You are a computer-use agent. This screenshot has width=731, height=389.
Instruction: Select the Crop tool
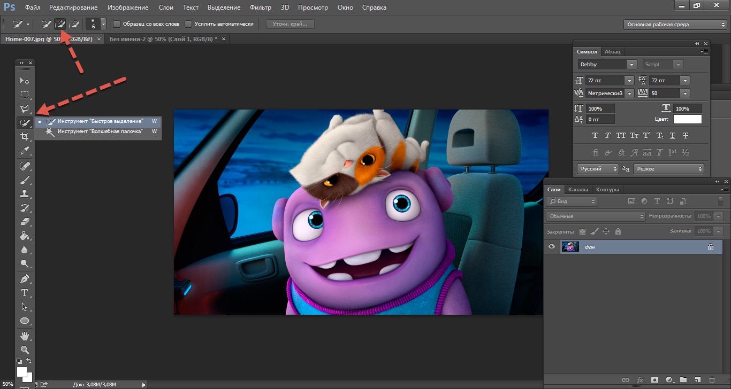tap(25, 137)
